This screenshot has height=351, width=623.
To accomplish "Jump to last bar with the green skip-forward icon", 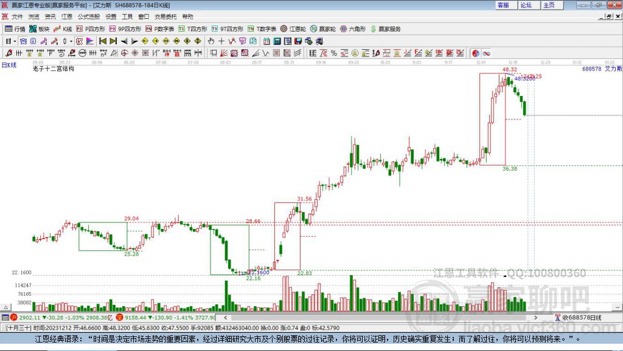I will pos(113,41).
